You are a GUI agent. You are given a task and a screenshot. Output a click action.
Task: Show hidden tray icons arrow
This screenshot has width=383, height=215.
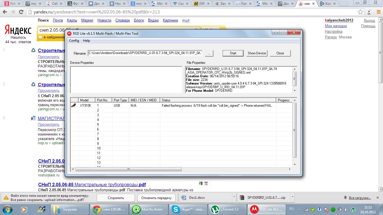pyautogui.click(x=299, y=209)
